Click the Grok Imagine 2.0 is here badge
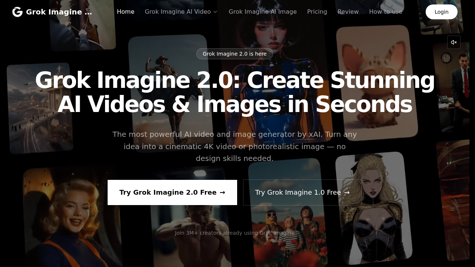This screenshot has height=267, width=475. click(x=235, y=54)
